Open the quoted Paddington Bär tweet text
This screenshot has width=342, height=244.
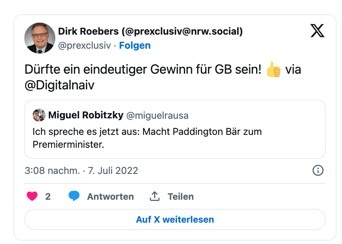point(147,138)
